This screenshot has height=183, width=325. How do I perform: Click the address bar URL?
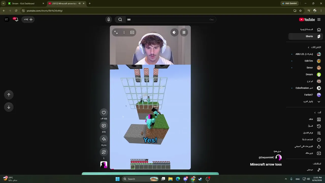(44, 11)
